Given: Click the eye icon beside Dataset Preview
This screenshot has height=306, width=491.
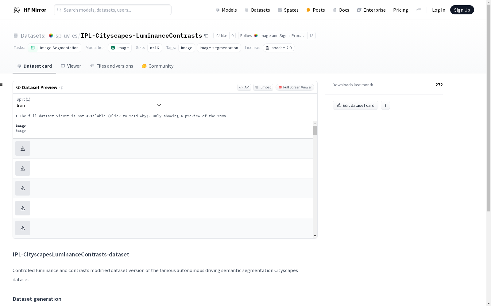Looking at the screenshot, I should [18, 87].
